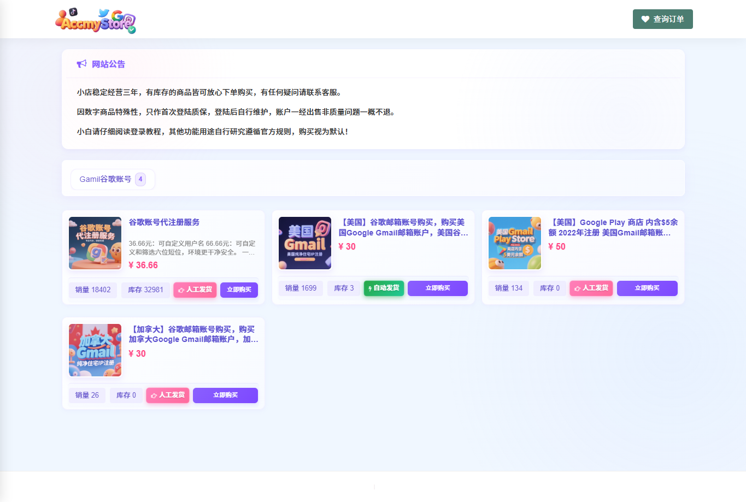This screenshot has height=502, width=746.
Task: Open the 美国Gmail Play Store thumbnail
Action: (x=515, y=243)
